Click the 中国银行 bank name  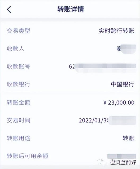123,84
